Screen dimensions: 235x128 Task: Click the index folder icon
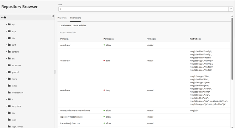(9, 86)
